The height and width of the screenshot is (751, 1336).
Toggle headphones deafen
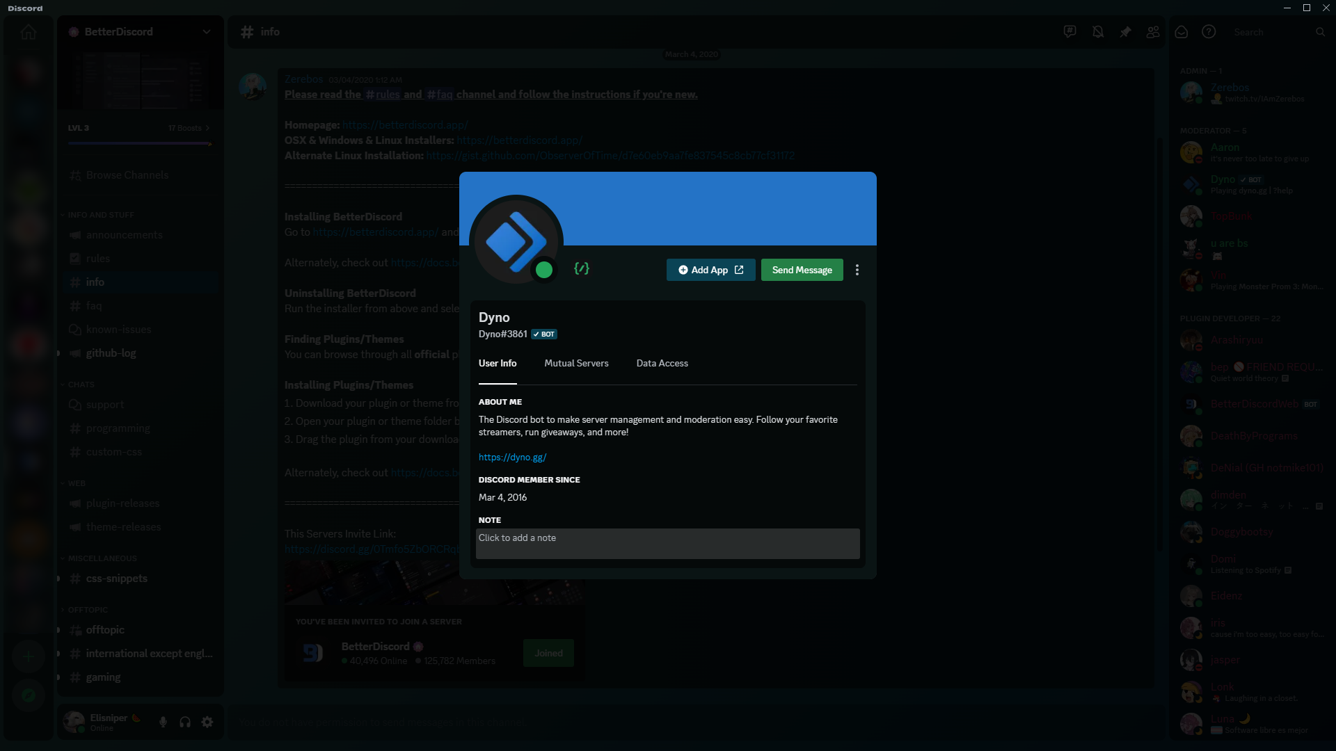(185, 722)
